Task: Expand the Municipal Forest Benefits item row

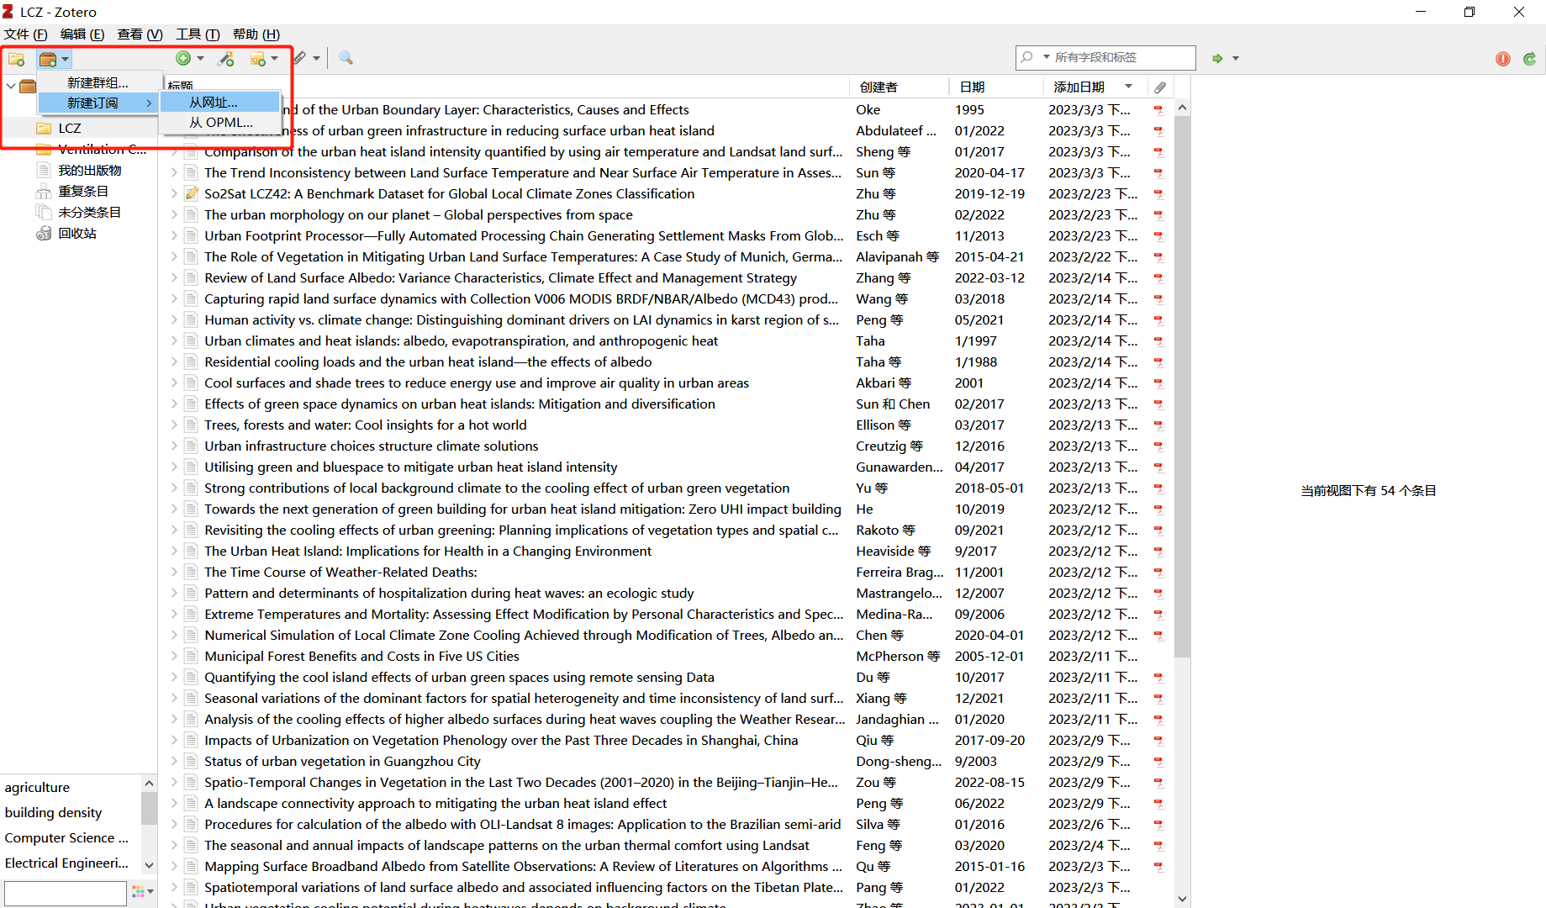Action: point(174,656)
